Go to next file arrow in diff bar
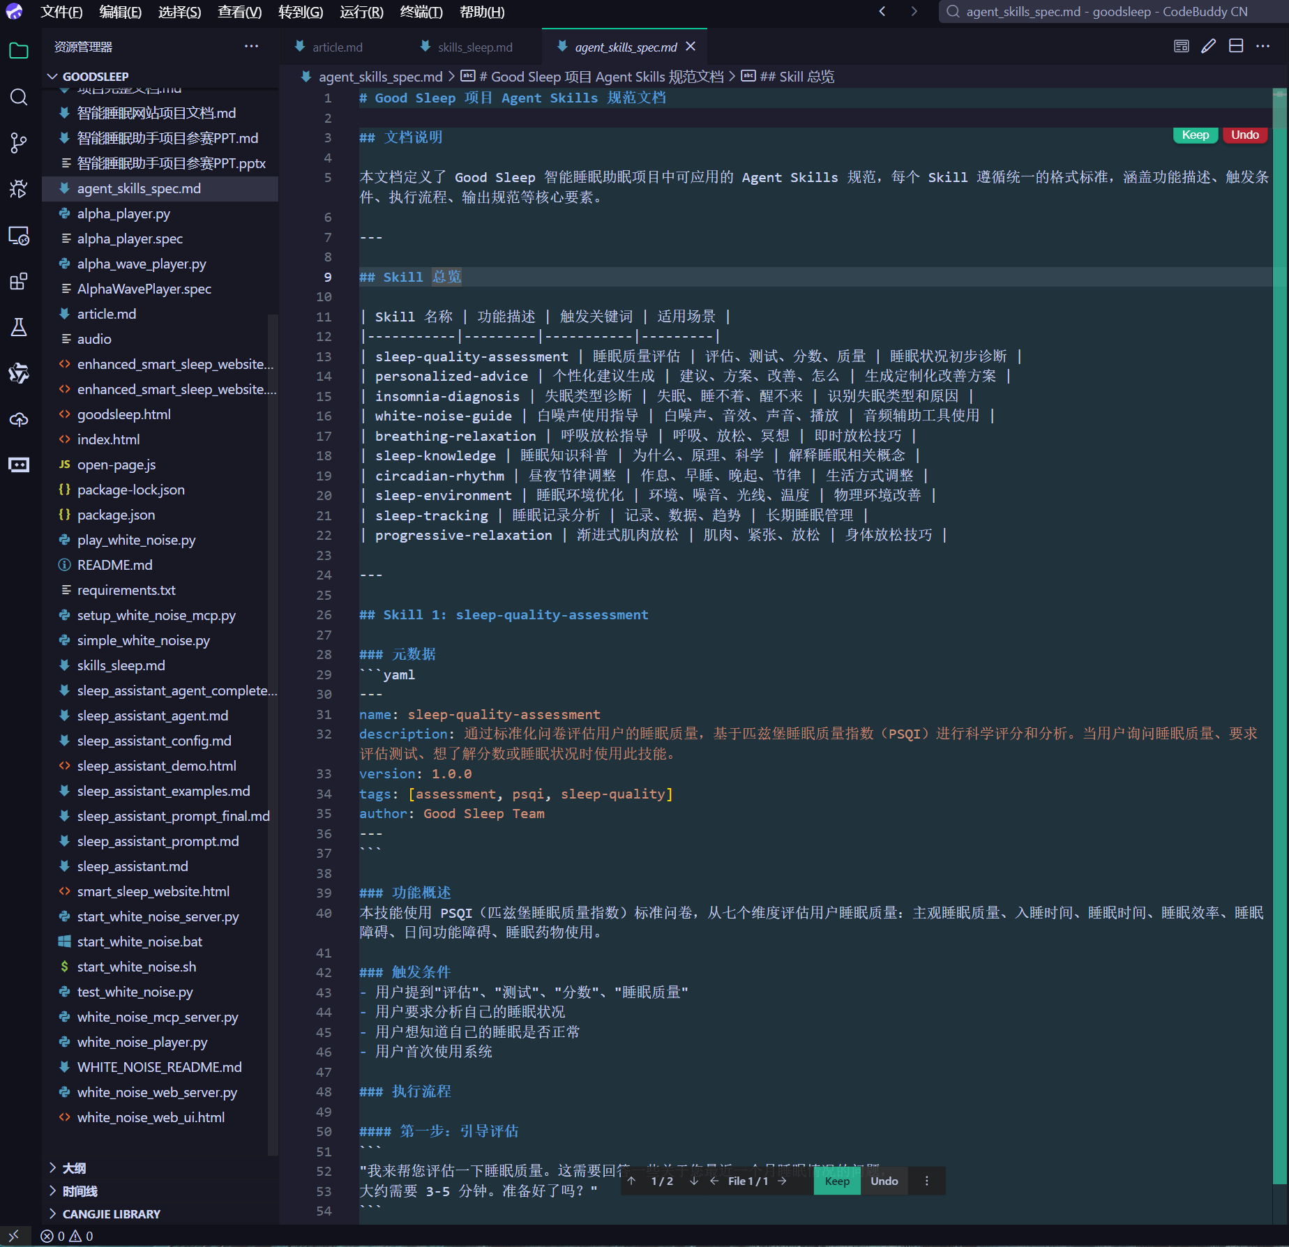The image size is (1289, 1247). pos(782,1181)
